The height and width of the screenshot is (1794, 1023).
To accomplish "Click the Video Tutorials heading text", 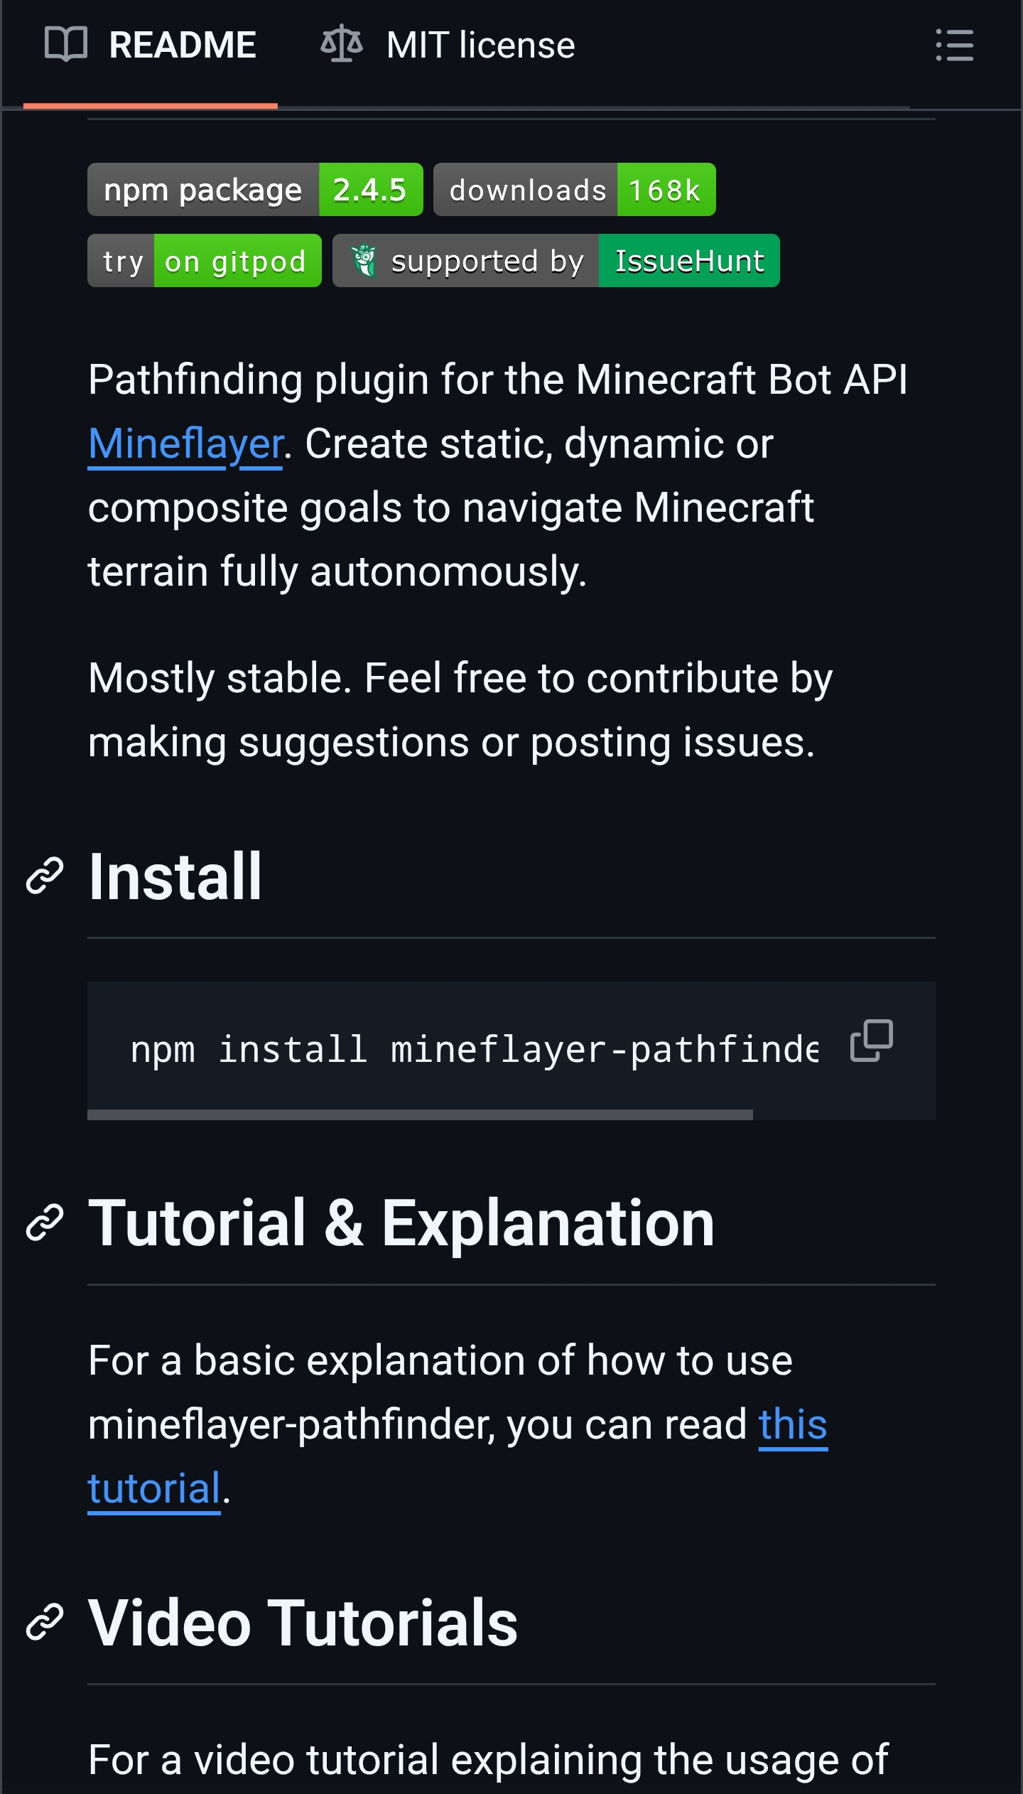I will (303, 1623).
